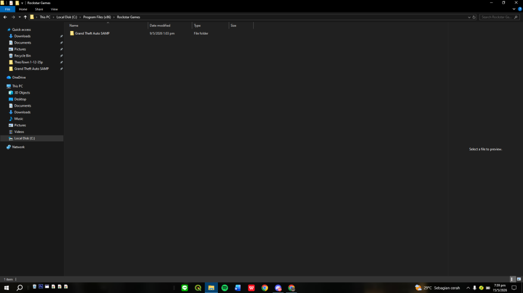Viewport: 523px width, 293px height.
Task: Open the weather widget showing 29°C
Action: (x=438, y=288)
